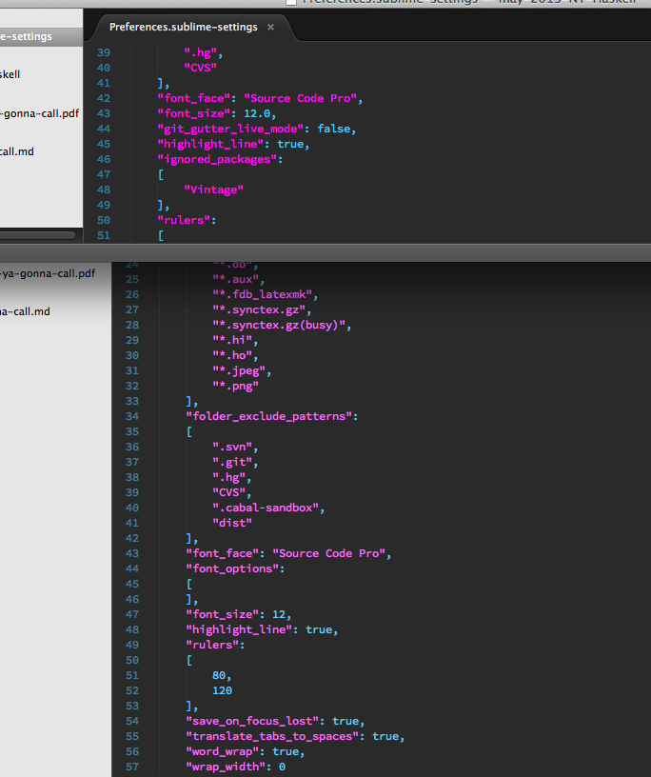This screenshot has height=777, width=651.
Task: Open ya-gonna-call.pdf in the lower sidebar
Action: click(48, 273)
